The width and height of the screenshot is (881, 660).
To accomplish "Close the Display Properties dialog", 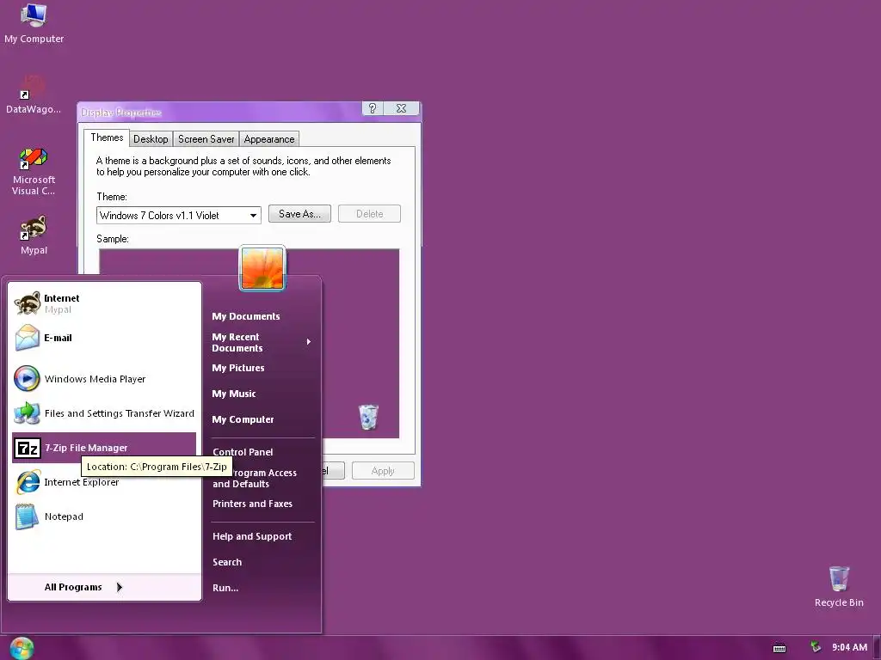I will (x=401, y=108).
